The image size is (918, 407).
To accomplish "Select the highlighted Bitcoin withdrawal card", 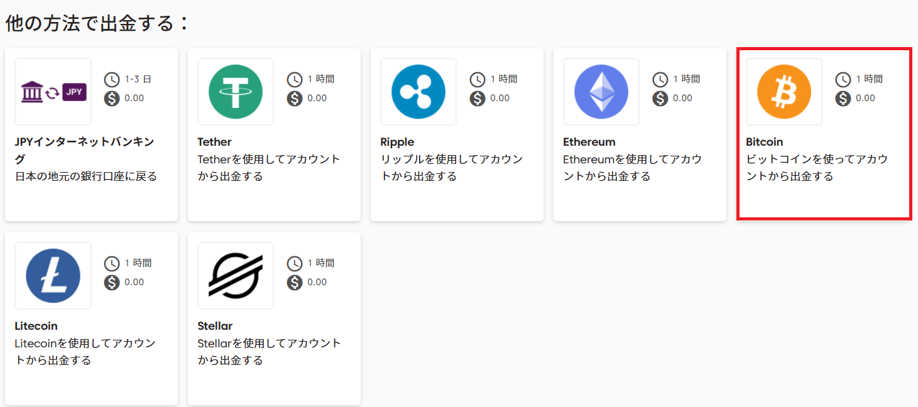I will coord(824,134).
